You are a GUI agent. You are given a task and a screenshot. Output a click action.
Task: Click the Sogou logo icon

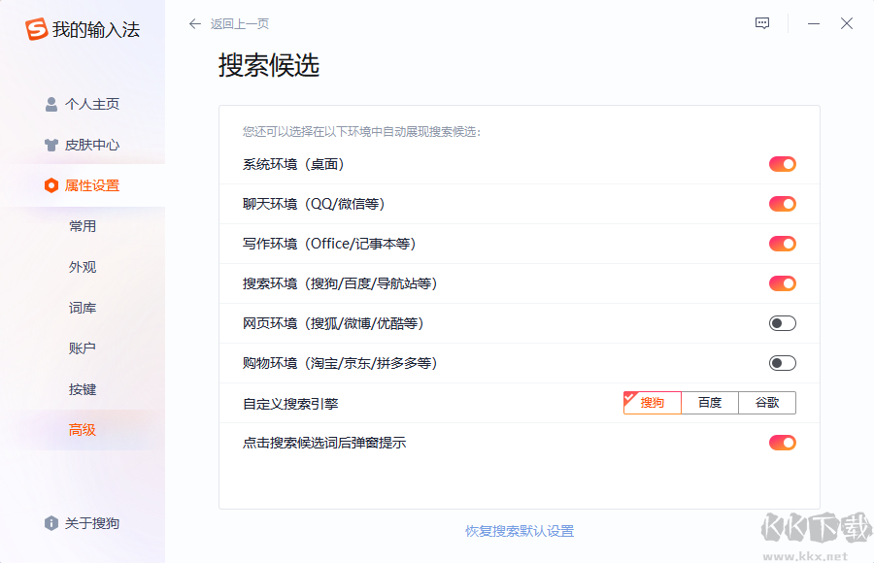[x=37, y=30]
